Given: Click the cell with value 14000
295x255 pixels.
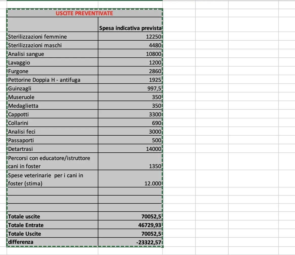Looking at the screenshot, I should pyautogui.click(x=130, y=149).
